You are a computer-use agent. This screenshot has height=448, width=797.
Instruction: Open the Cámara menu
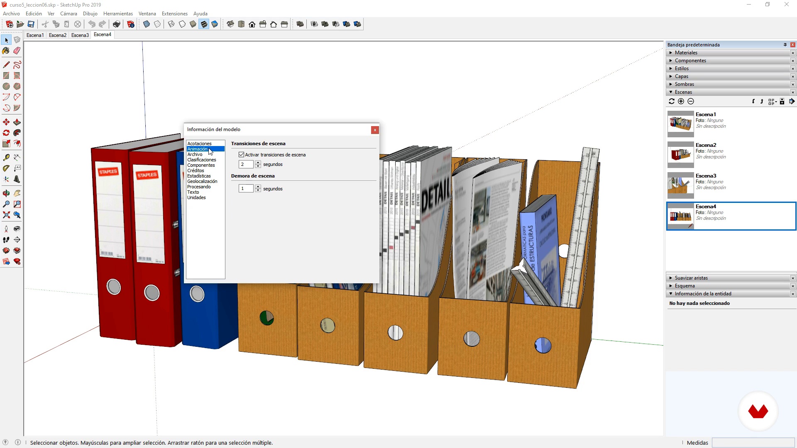68,14
